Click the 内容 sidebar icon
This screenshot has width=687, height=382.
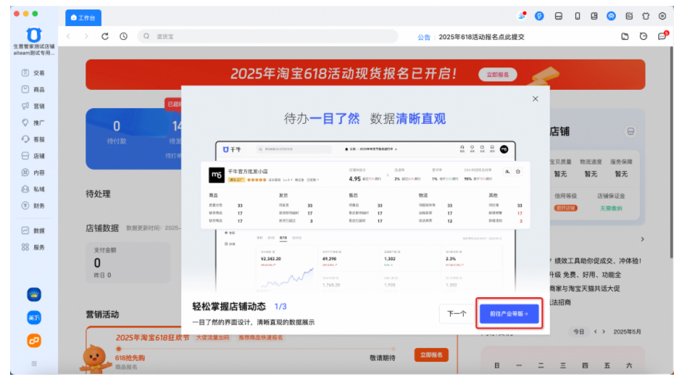coord(25,173)
